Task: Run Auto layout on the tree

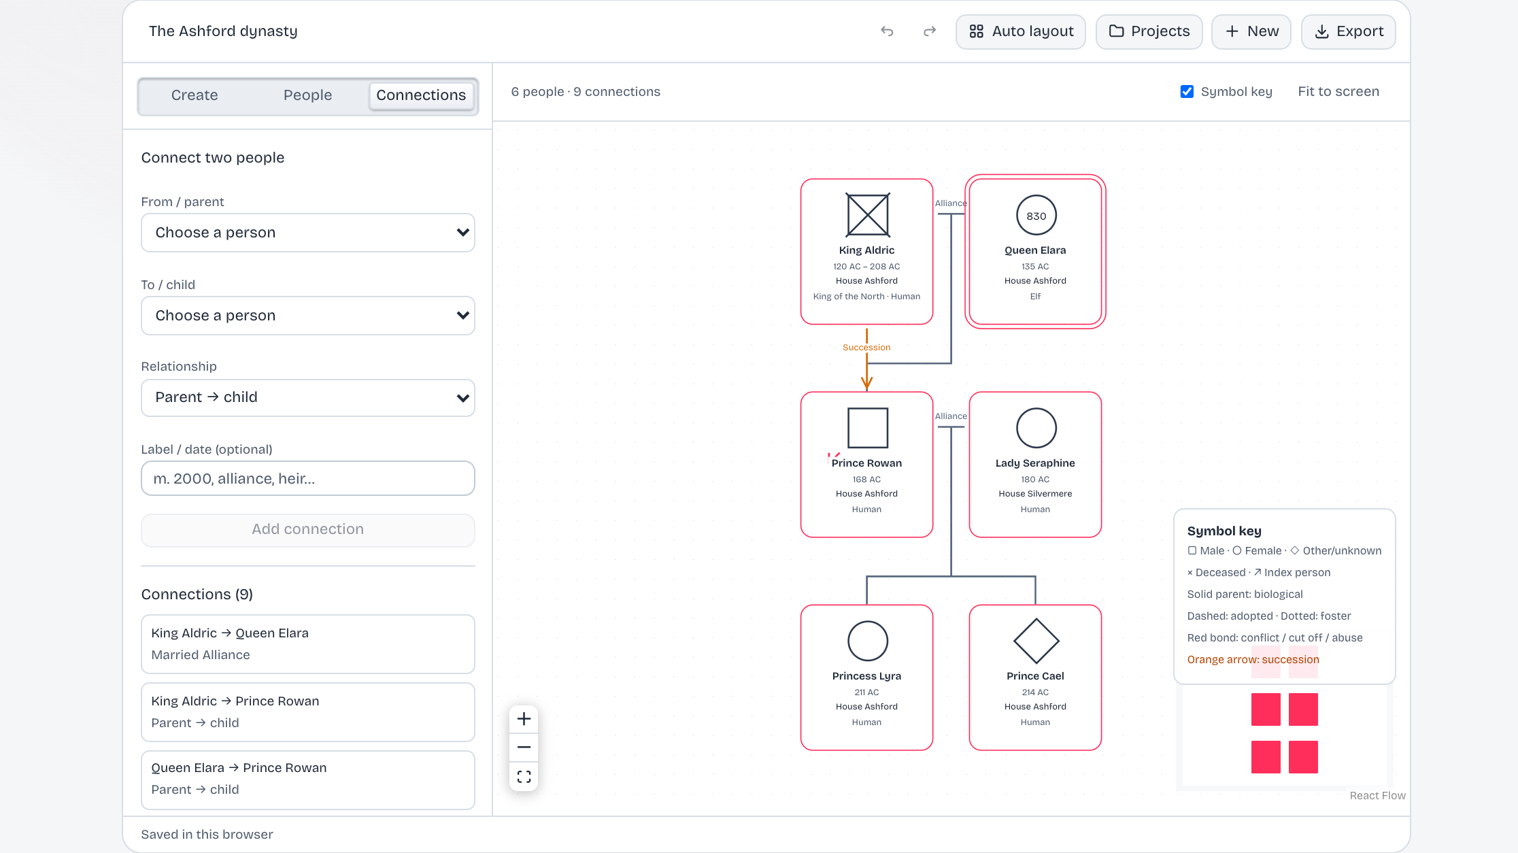Action: point(1020,31)
